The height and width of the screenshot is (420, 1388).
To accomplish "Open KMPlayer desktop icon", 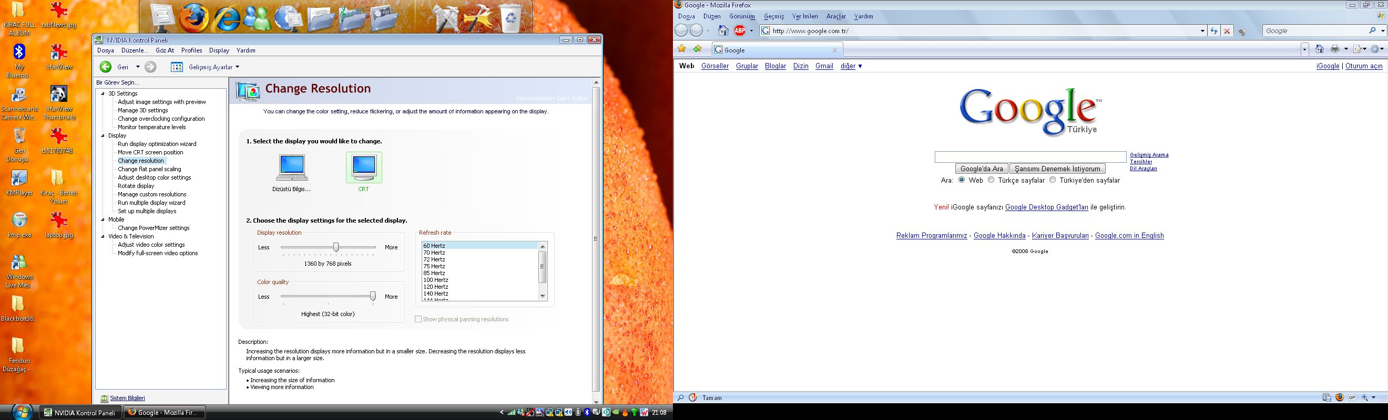I will 19,183.
